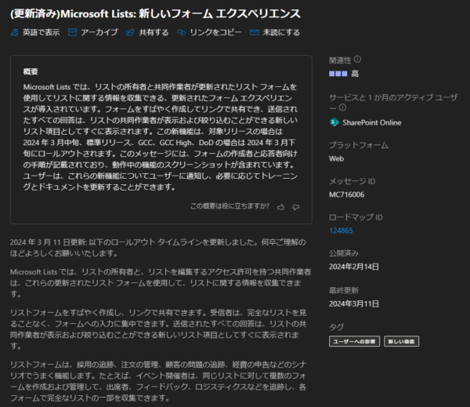Click the SharePoint Online service name

(371, 122)
